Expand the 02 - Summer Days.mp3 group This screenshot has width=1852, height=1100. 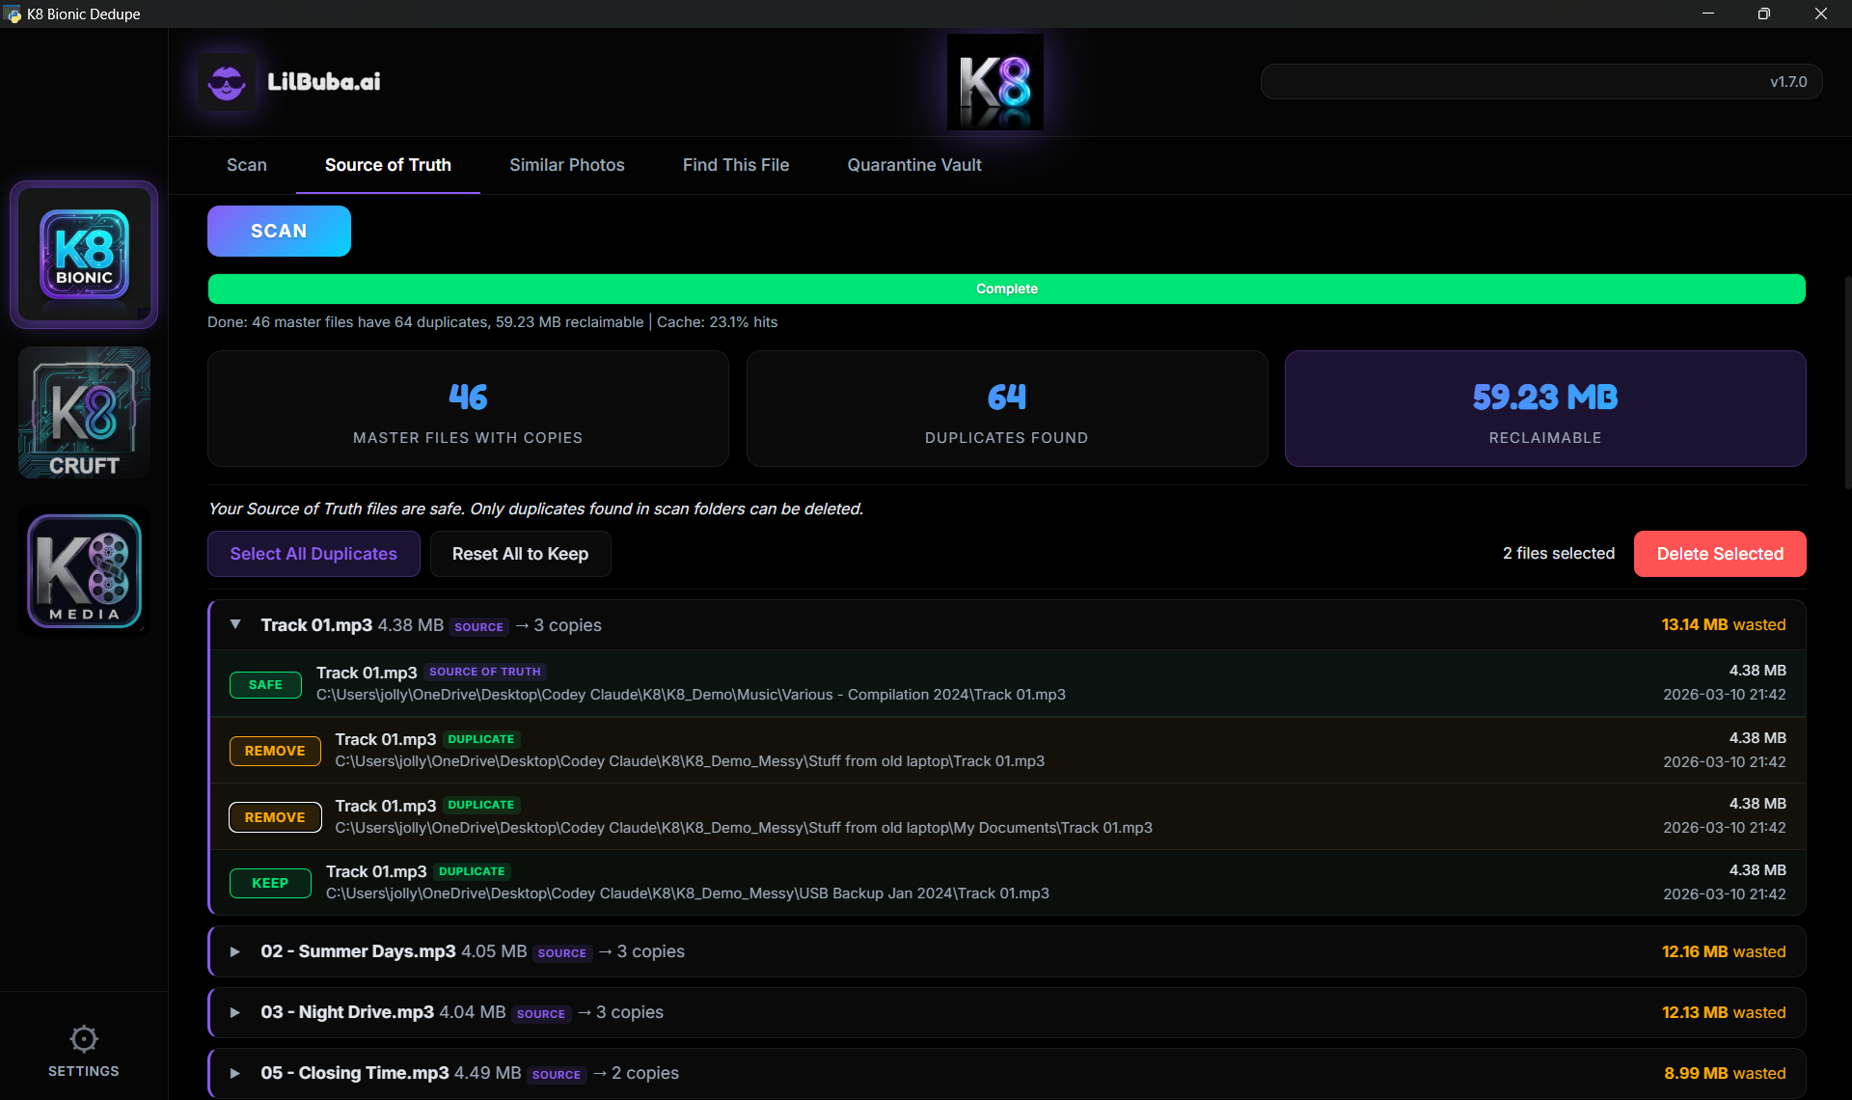coord(235,951)
